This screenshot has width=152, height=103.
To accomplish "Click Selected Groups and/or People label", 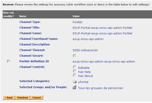I will click(43, 87).
